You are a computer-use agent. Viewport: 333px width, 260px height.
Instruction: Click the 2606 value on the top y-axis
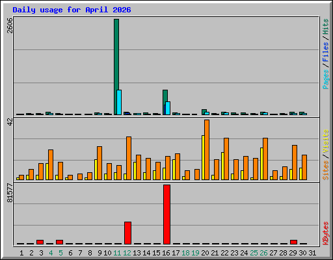10,25
